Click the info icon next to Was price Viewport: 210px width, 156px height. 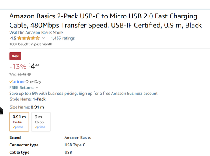pos(29,74)
